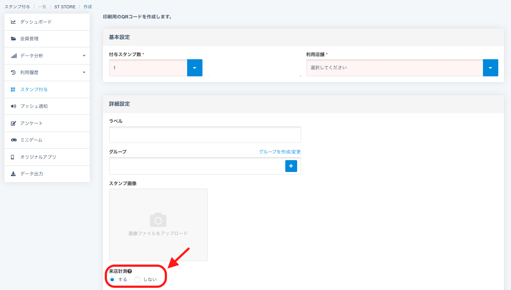Click the Dashboard chart icon in sidebar
Image resolution: width=511 pixels, height=290 pixels.
(x=13, y=22)
